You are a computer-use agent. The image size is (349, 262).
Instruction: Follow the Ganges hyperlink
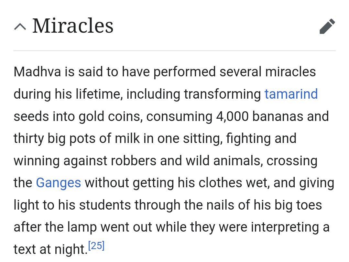58,183
